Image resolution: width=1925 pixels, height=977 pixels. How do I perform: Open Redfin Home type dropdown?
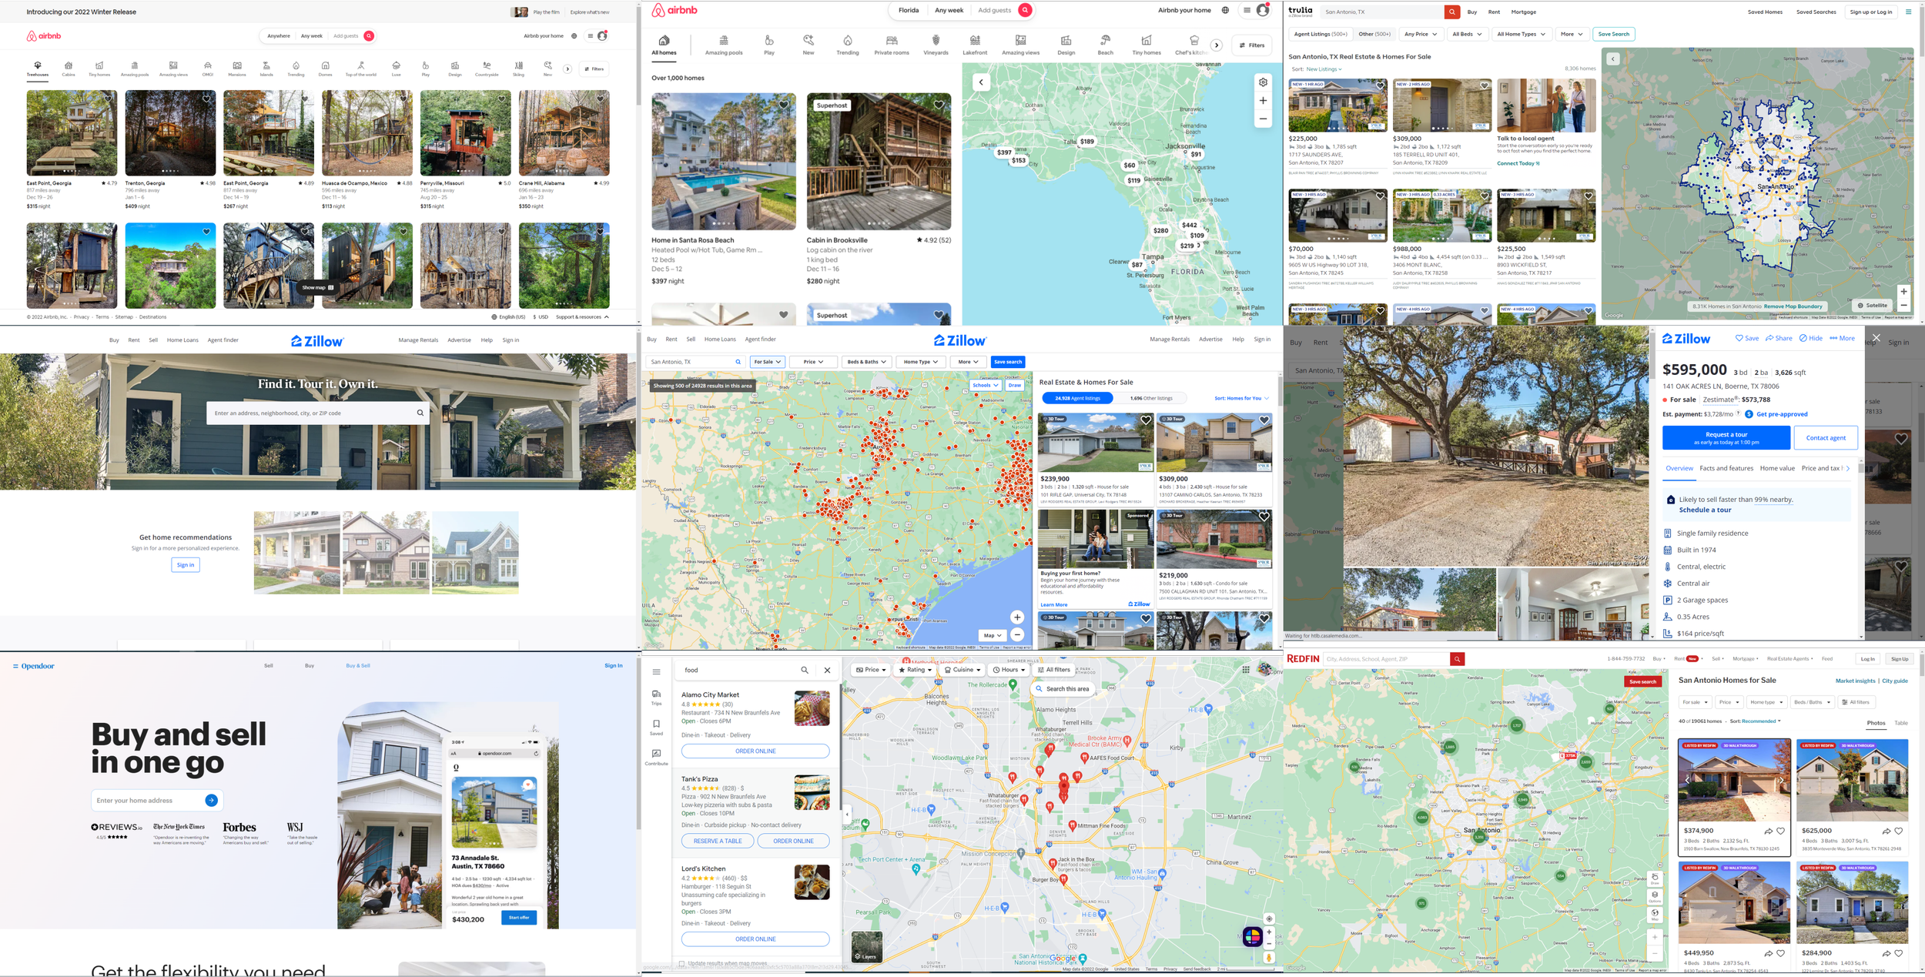point(1766,702)
